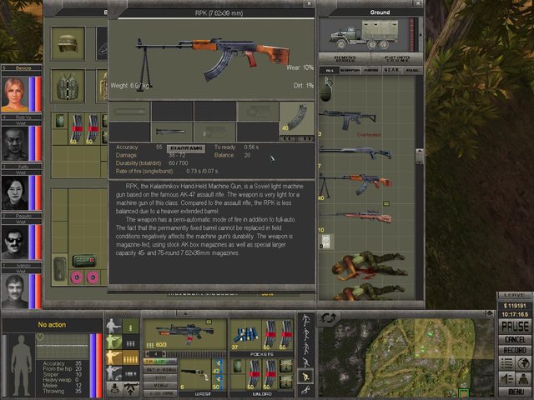Select the pump shotgun in ground list

pos(355,152)
